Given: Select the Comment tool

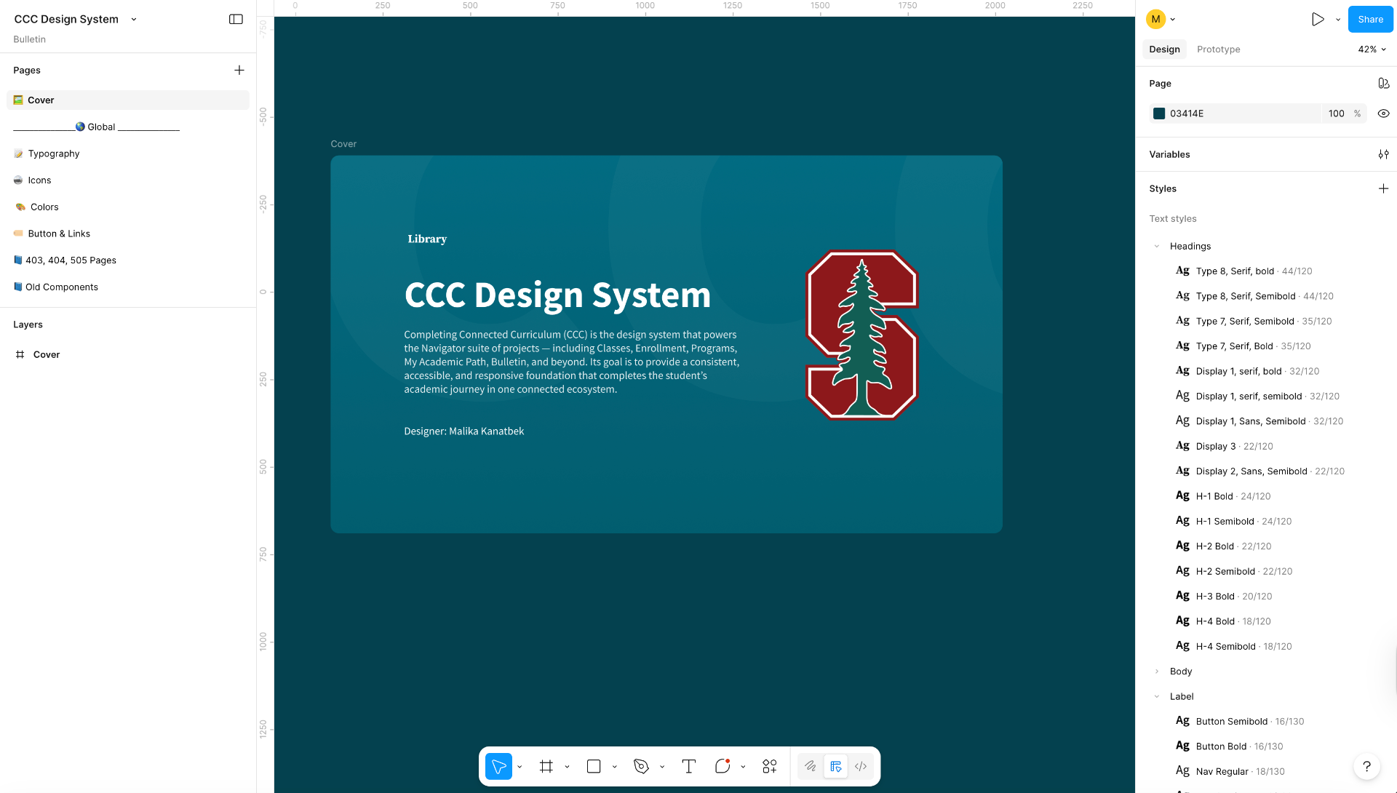Looking at the screenshot, I should pos(723,766).
